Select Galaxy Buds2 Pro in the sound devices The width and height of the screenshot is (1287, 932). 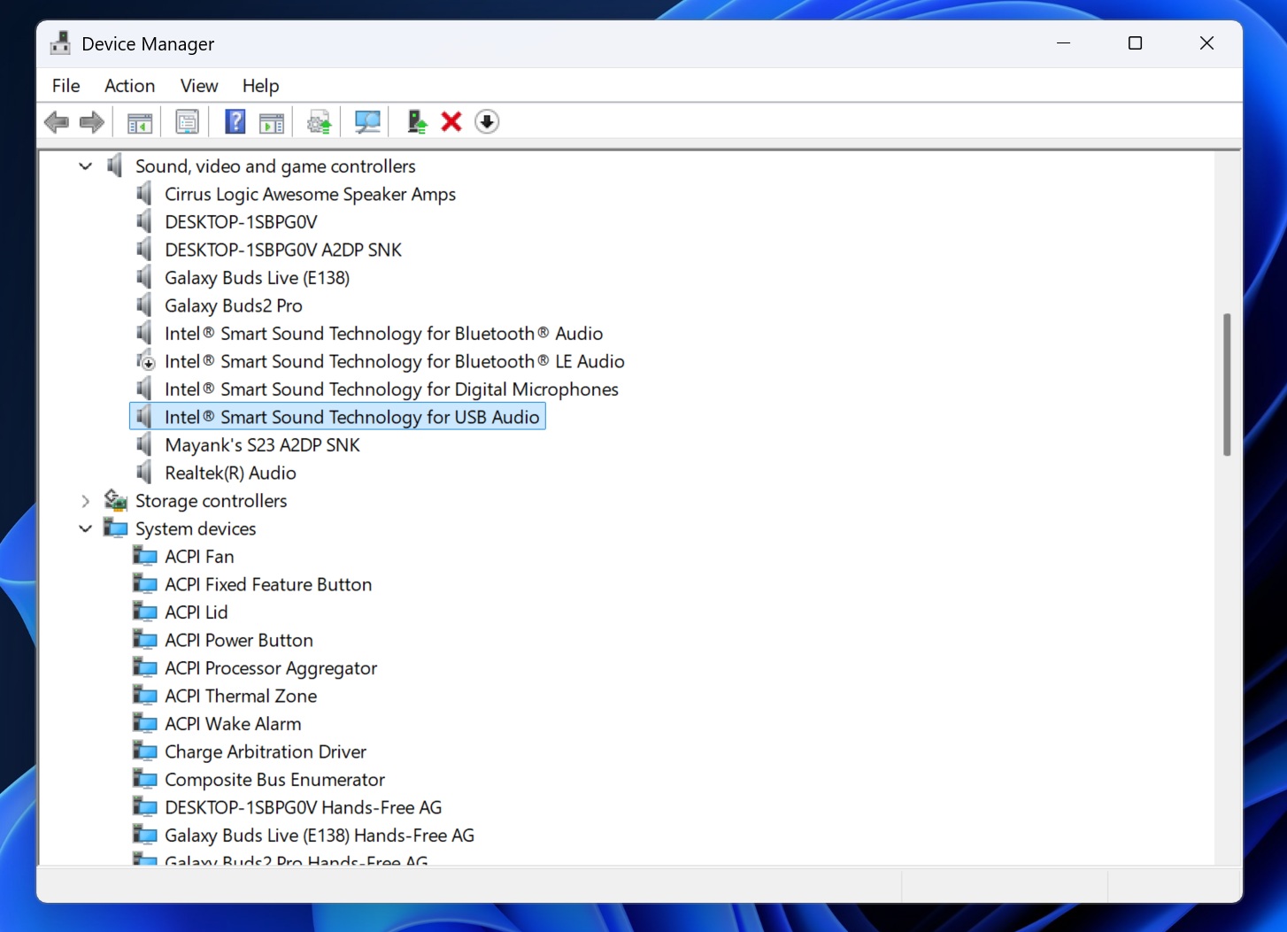pyautogui.click(x=234, y=306)
